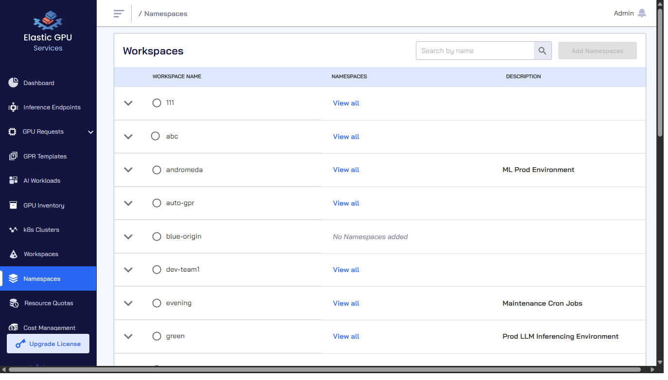Click the Dashboard pie chart icon

13,83
